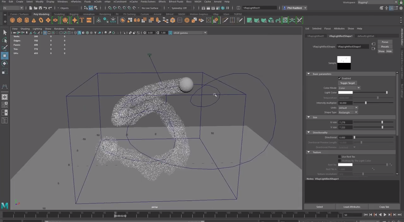The image size is (404, 222).
Task: Click the white Light Color swatch
Action: (x=346, y=92)
